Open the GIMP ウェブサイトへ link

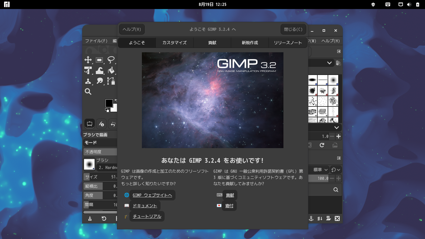coord(152,195)
